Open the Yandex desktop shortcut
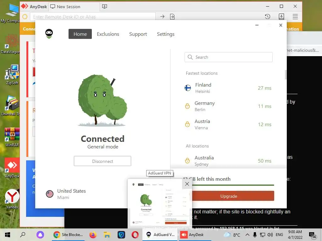The width and height of the screenshot is (322, 241). pos(12,199)
